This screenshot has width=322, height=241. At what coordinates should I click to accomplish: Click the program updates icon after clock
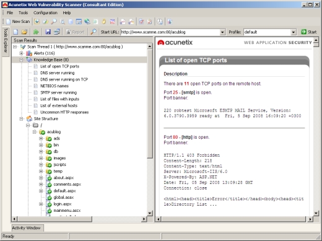pos(170,22)
